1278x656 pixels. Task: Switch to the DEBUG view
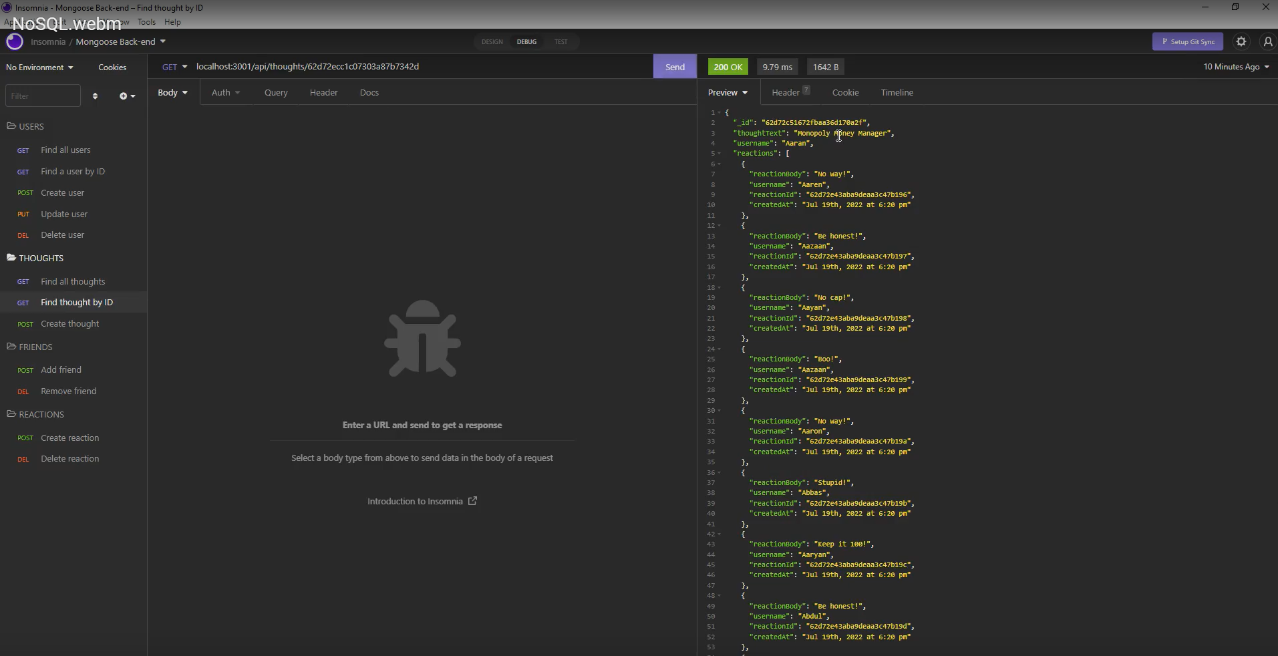click(526, 41)
